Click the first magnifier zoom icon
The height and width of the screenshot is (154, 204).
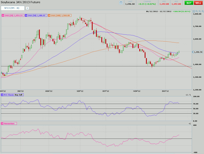(x=196, y=11)
